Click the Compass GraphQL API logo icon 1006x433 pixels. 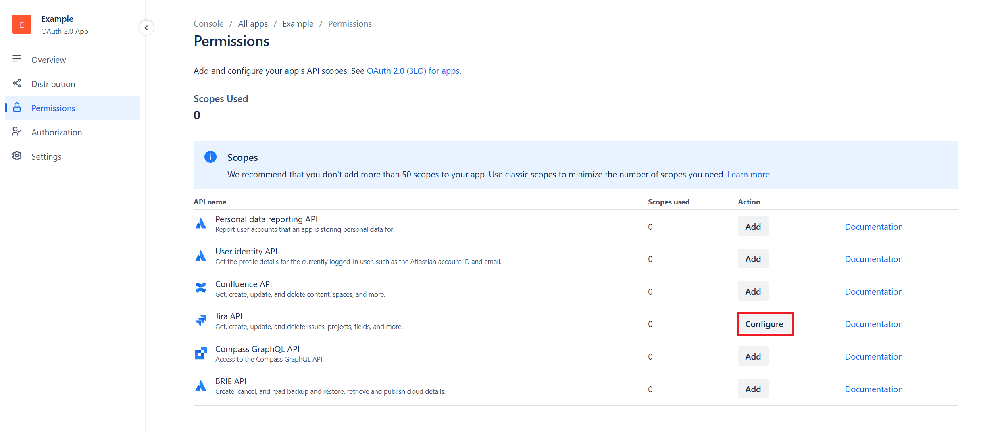click(x=201, y=353)
